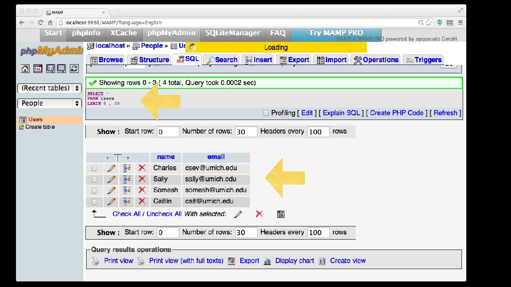This screenshot has height=287, width=511.
Task: Edit the Sally row with pencil icon
Action: click(x=111, y=179)
